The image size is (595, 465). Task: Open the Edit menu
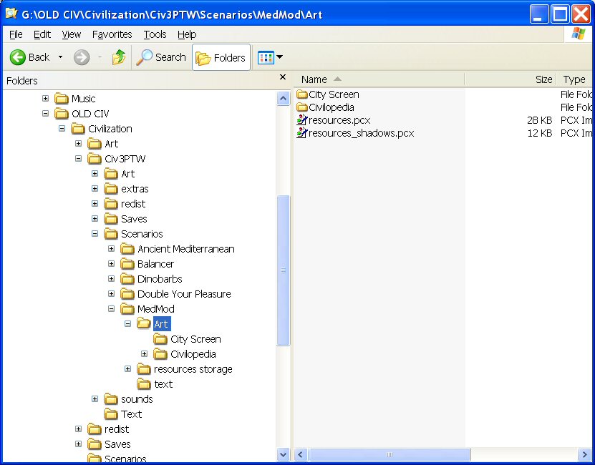click(x=42, y=34)
